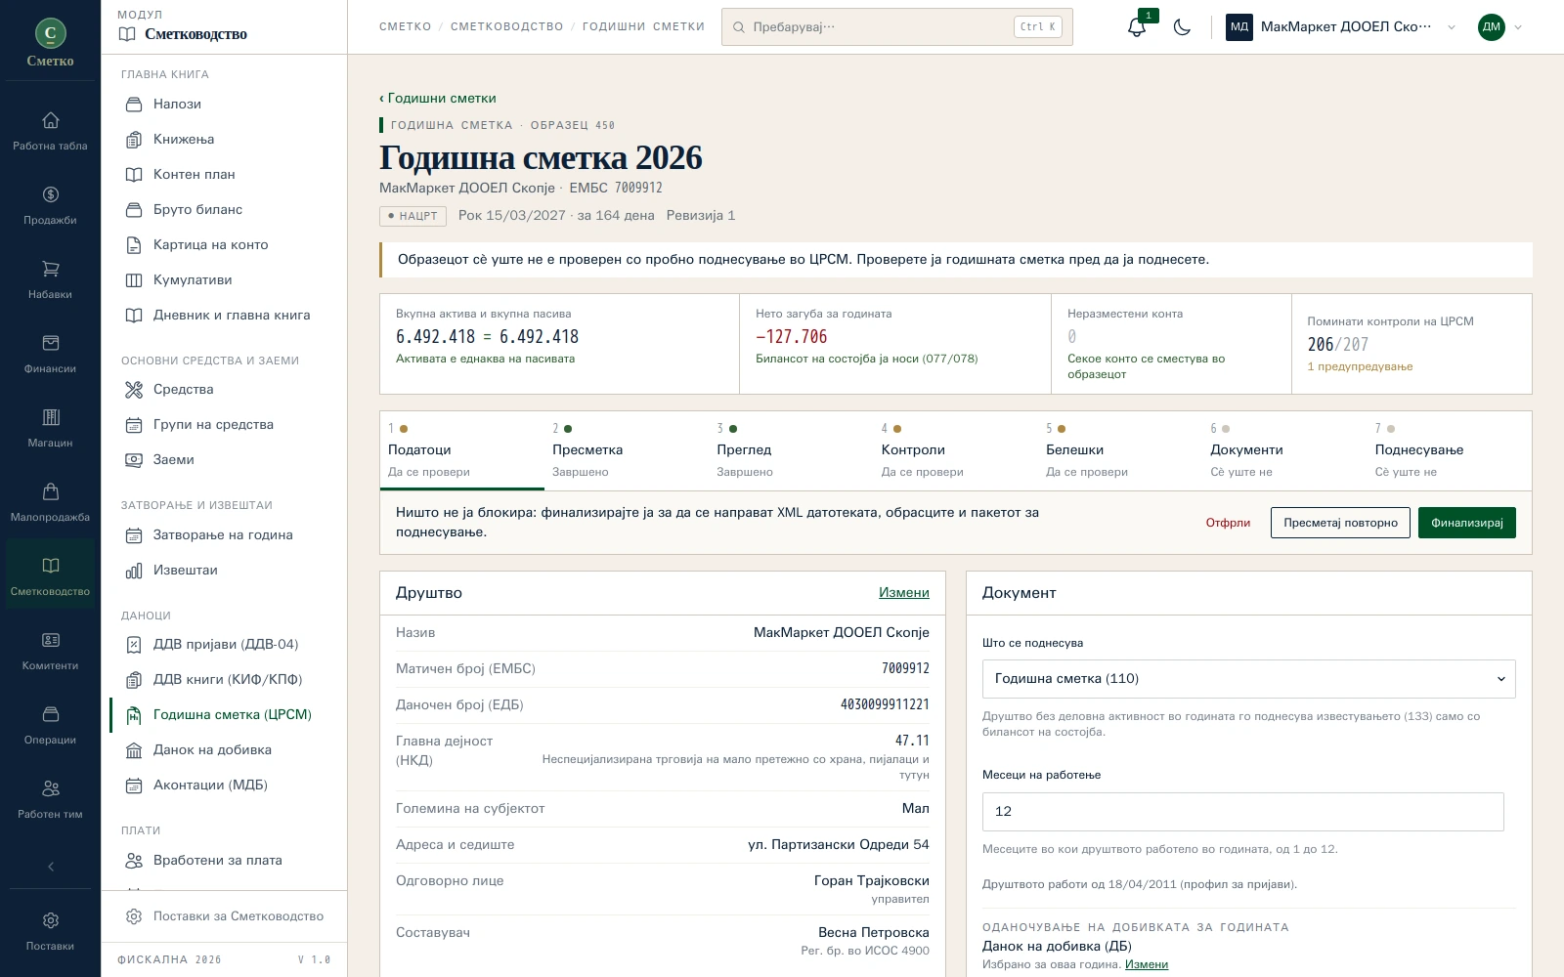1564x977 pixels.
Task: Open the ДМ user avatar menu
Action: pyautogui.click(x=1499, y=26)
